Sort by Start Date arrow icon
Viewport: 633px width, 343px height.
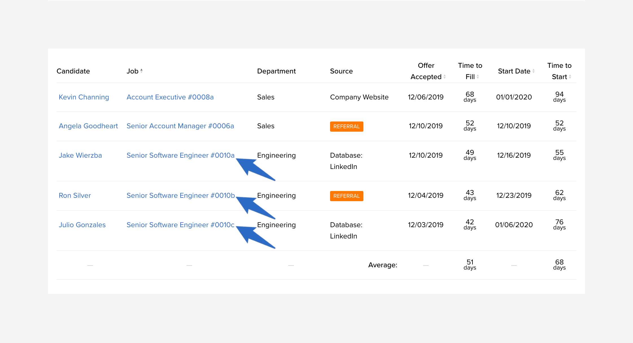click(533, 71)
